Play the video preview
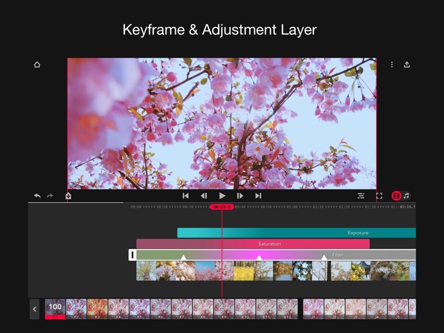Viewport: 444px width, 333px height. 222,196
